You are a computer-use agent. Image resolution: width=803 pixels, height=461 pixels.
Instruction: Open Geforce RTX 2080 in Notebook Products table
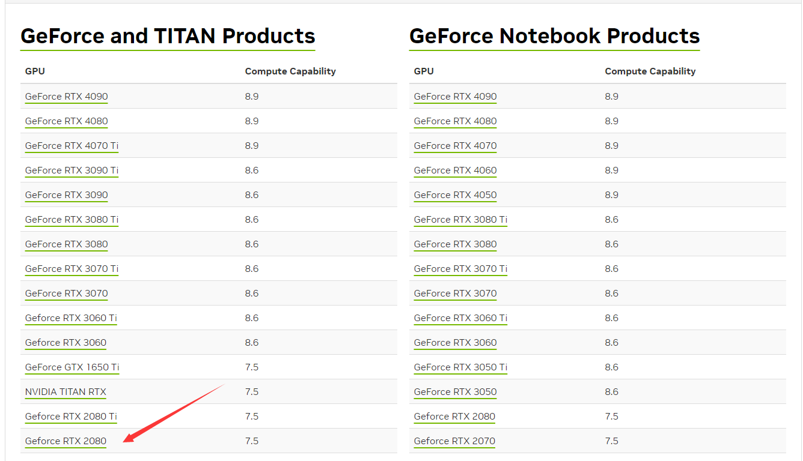coord(455,417)
